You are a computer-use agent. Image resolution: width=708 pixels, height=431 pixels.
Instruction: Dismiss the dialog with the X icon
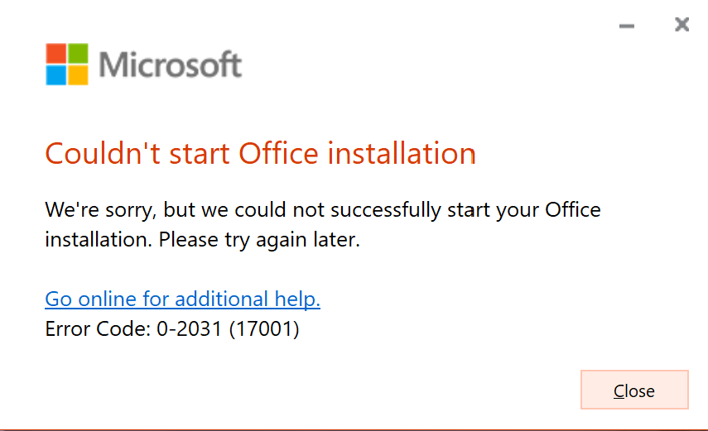pyautogui.click(x=682, y=24)
